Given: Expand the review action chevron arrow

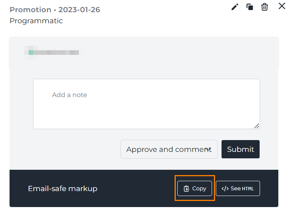Looking at the screenshot, I should 208,149.
